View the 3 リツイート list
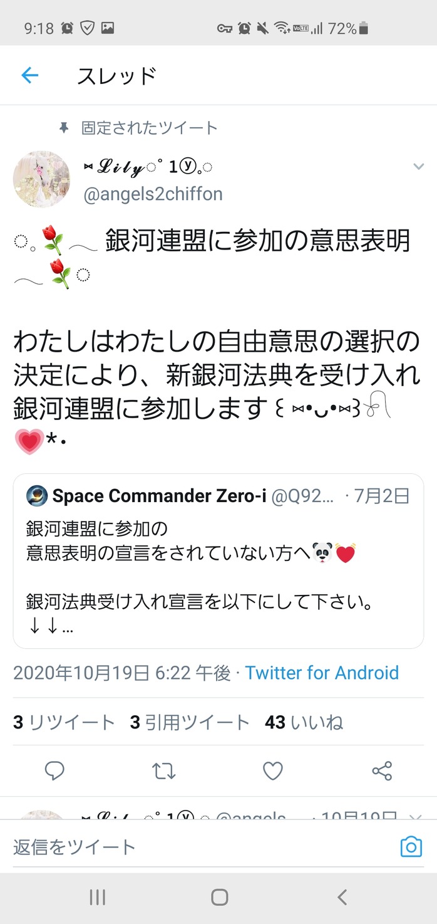Viewport: 437px width, 924px height. tap(64, 723)
